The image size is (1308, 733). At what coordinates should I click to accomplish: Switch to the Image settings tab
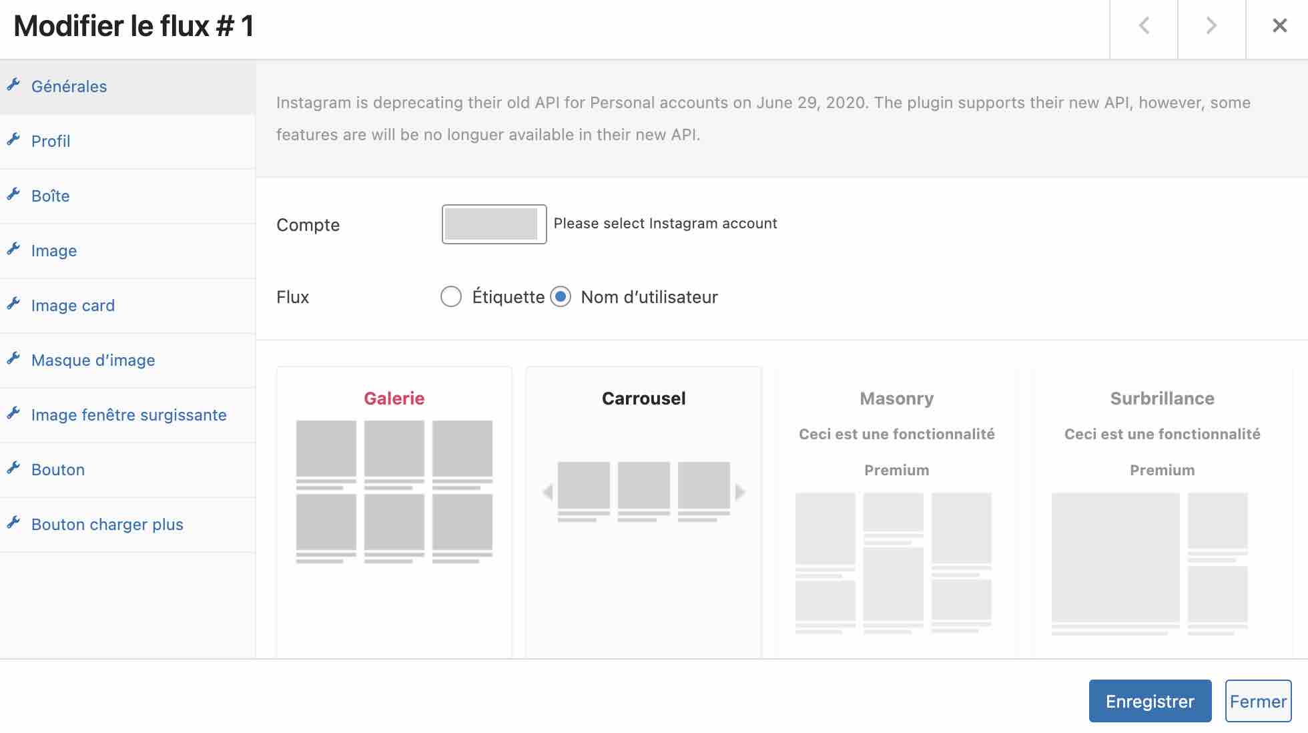tap(53, 250)
